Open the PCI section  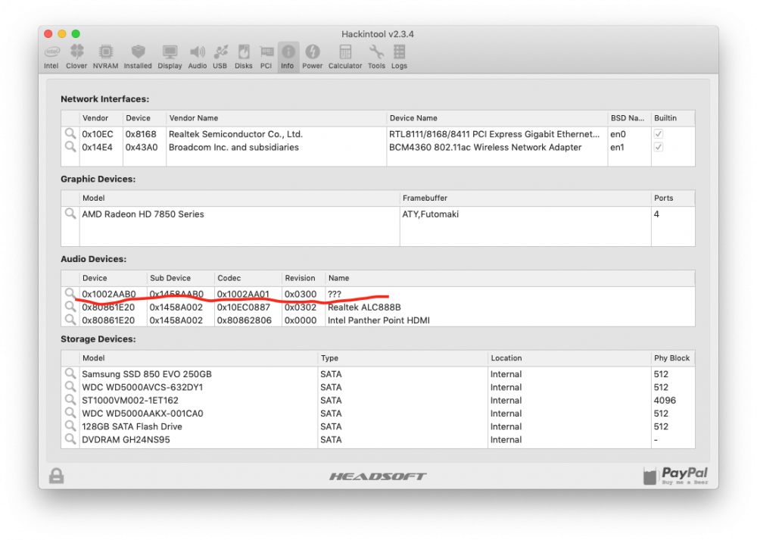coord(266,57)
